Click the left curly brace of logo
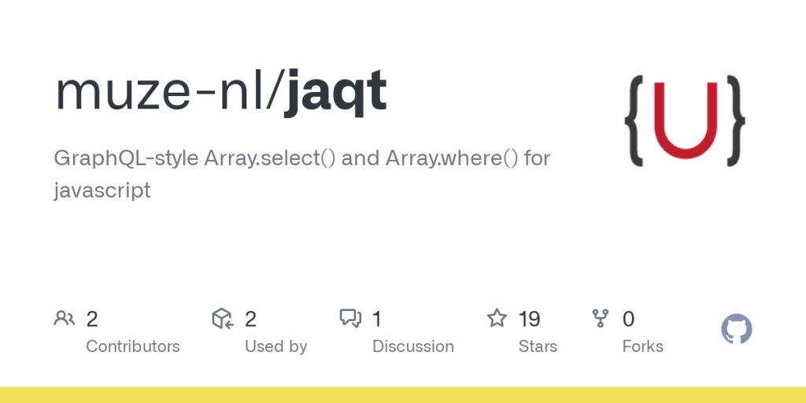 pos(635,120)
